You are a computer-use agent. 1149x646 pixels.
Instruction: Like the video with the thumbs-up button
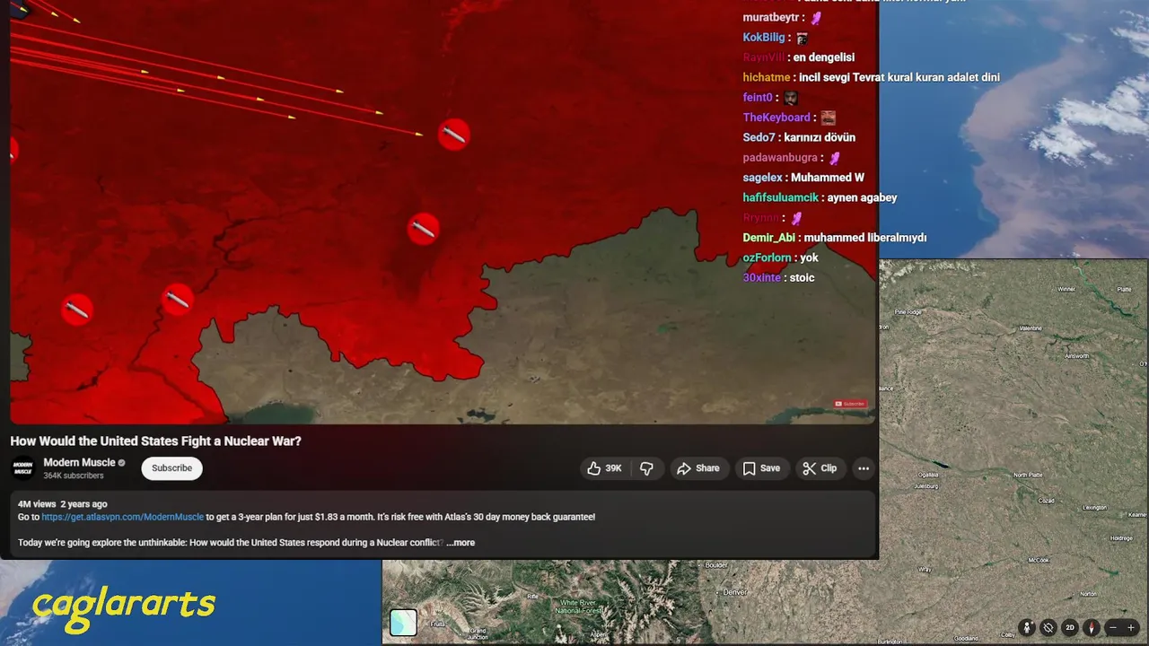[604, 468]
